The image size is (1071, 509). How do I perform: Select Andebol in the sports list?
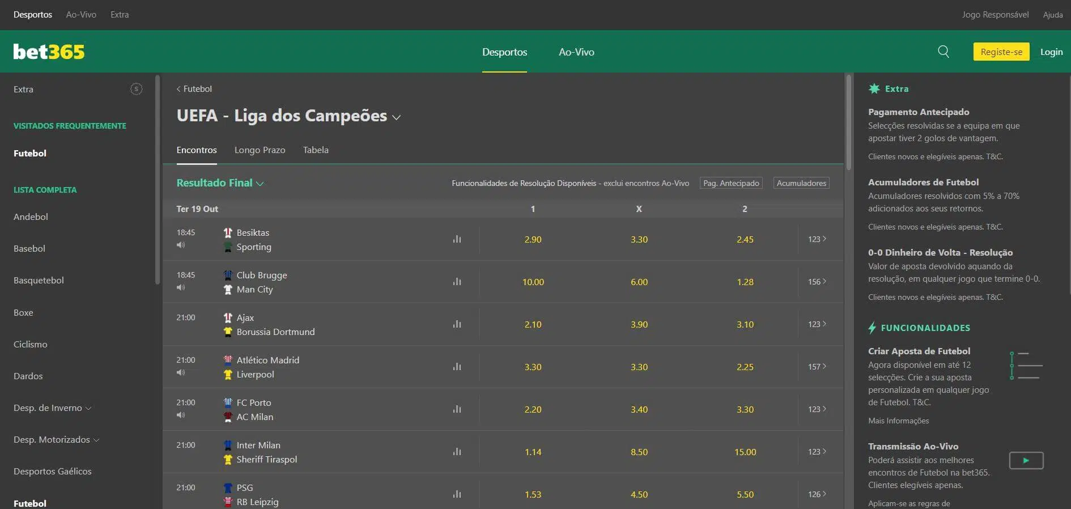coord(31,217)
